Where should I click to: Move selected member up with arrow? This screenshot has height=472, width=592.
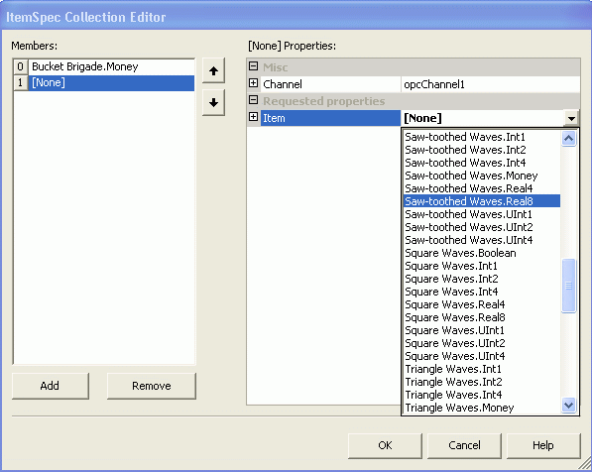point(213,70)
